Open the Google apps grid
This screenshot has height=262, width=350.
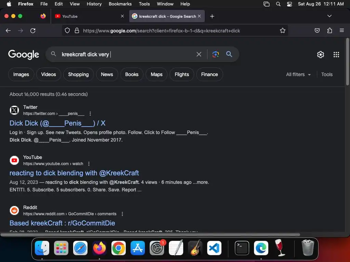tap(336, 54)
